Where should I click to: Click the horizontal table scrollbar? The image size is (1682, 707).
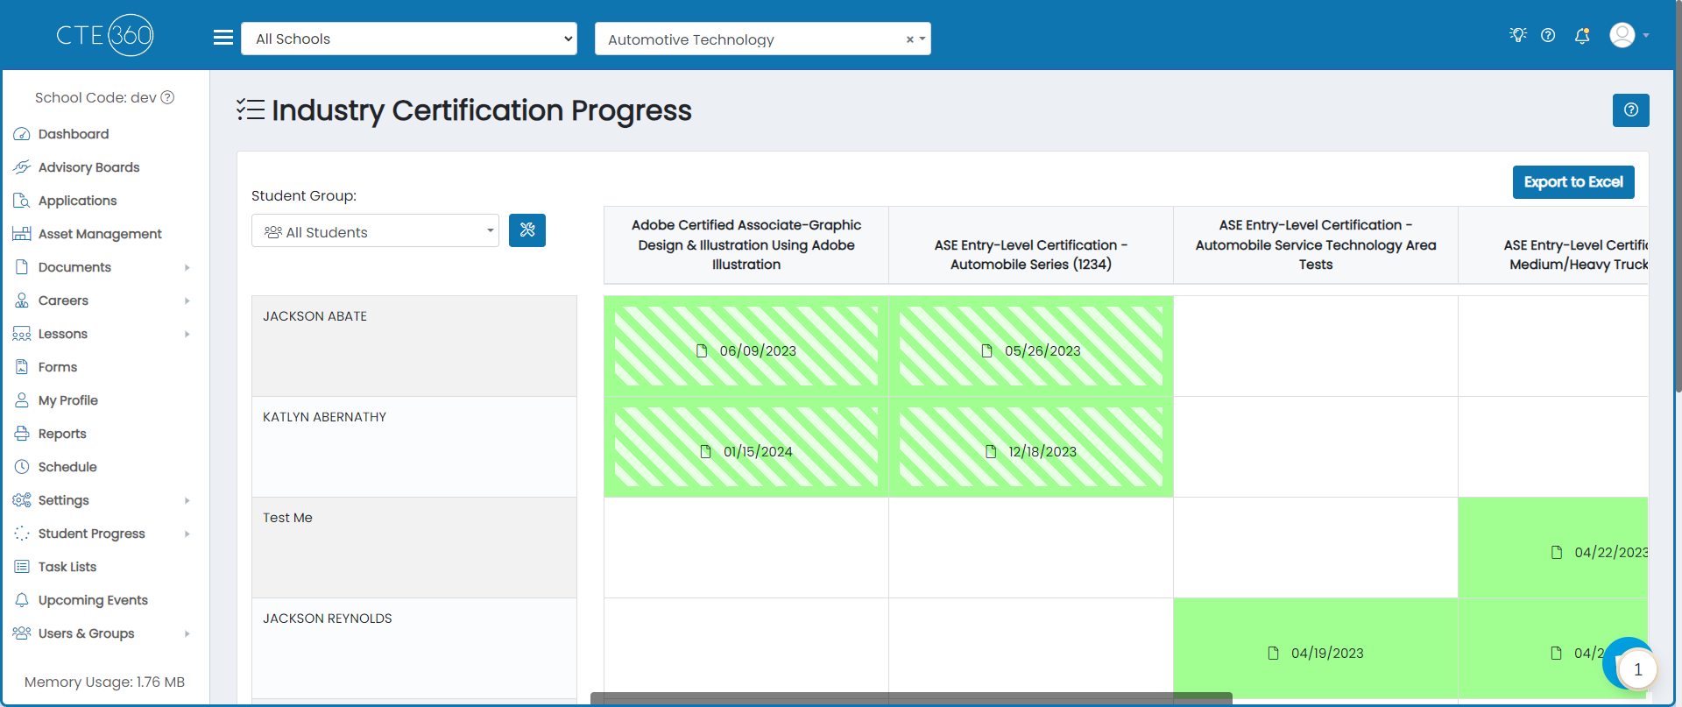click(x=911, y=698)
